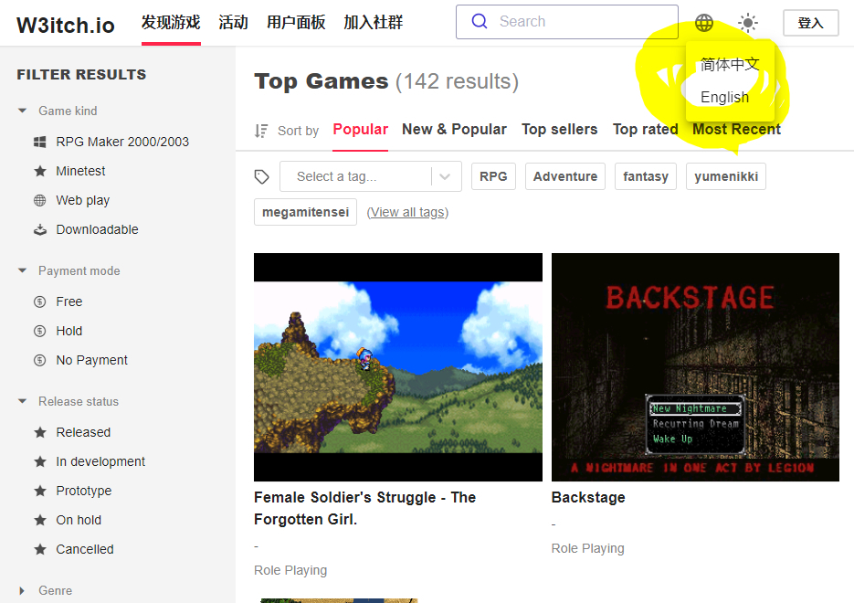The height and width of the screenshot is (603, 854).
Task: Click the globe language selector icon
Action: [x=703, y=23]
